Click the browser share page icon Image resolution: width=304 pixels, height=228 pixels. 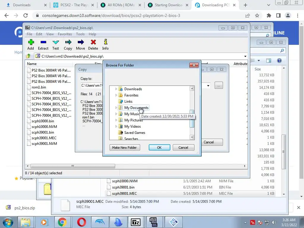248,15
